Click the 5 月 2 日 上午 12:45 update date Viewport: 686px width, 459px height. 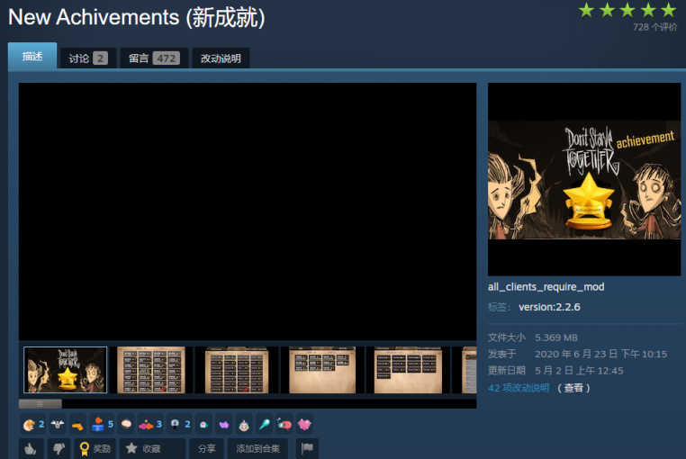coord(579,371)
